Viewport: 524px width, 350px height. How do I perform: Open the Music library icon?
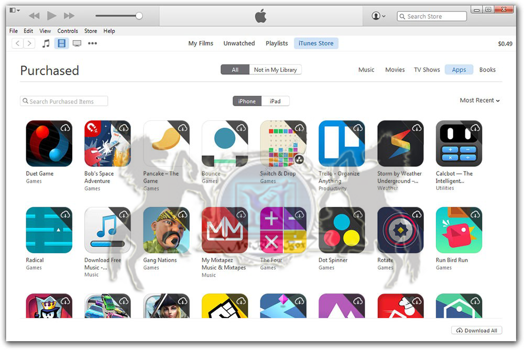(46, 43)
